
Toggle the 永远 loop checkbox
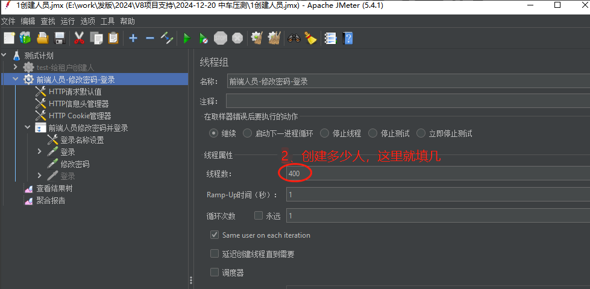259,216
